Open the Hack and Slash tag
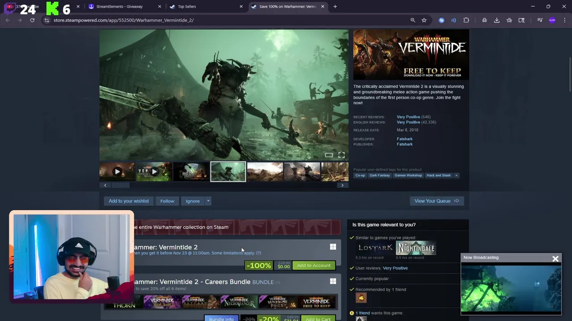572x321 pixels. coord(438,175)
